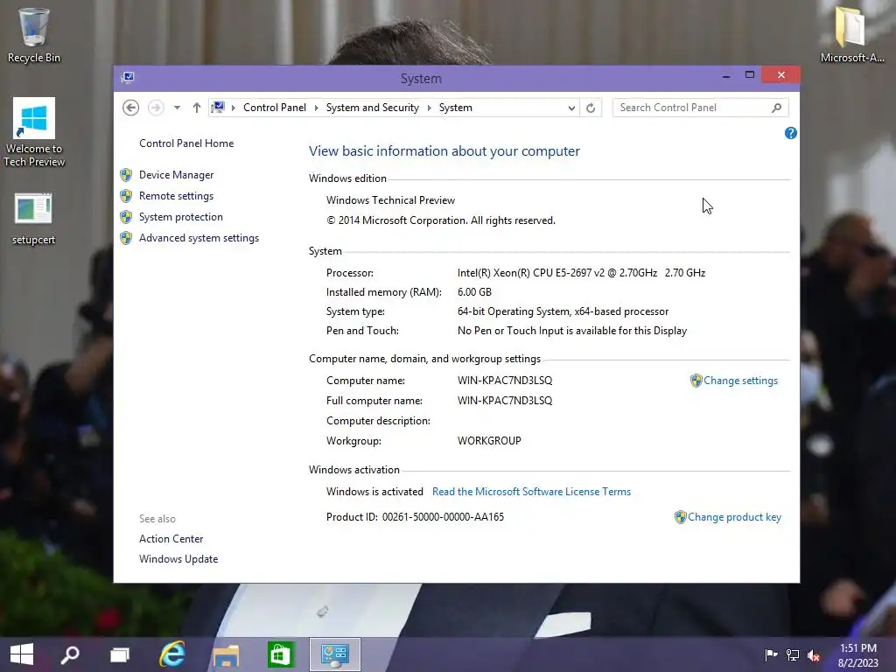Open Advanced system settings link

tap(199, 238)
